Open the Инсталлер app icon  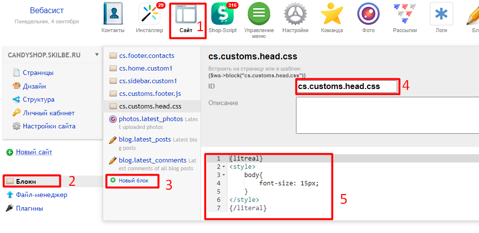point(149,15)
